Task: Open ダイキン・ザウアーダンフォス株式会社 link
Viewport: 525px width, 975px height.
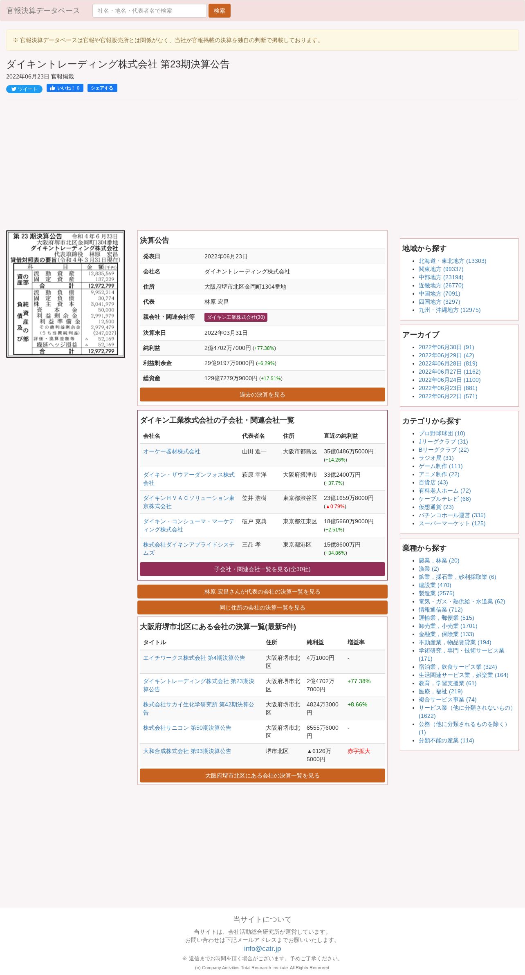Action: [x=189, y=479]
